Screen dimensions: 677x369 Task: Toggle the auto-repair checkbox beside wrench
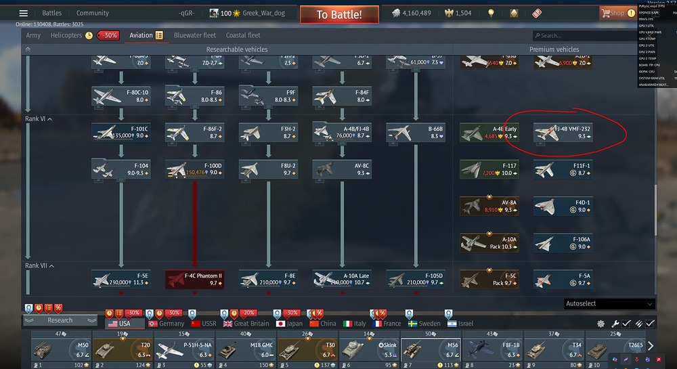(626, 324)
